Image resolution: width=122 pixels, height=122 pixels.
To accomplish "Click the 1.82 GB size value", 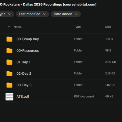I will (x=110, y=85).
